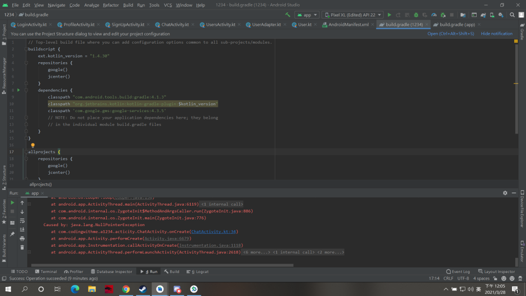The width and height of the screenshot is (526, 296).
Task: Switch to build.gradle (app) editor tab
Action: (457, 25)
